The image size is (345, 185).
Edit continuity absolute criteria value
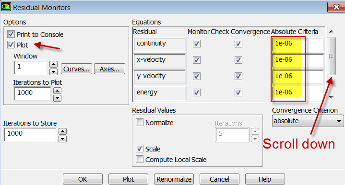click(x=298, y=44)
